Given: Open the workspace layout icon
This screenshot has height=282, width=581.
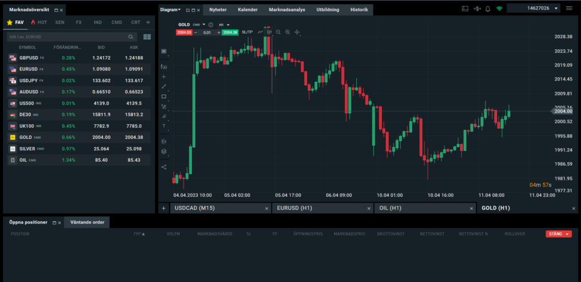Looking at the screenshot, I should click(x=465, y=9).
